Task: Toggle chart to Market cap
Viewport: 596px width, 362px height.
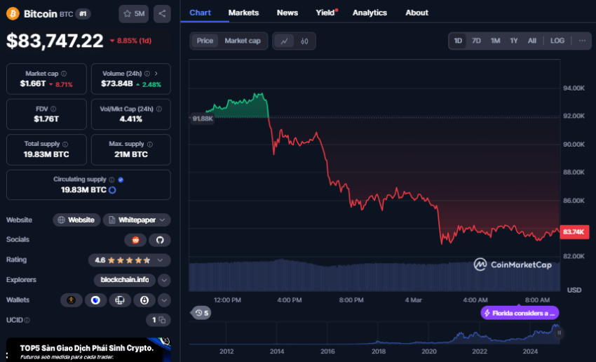Action: [x=242, y=41]
